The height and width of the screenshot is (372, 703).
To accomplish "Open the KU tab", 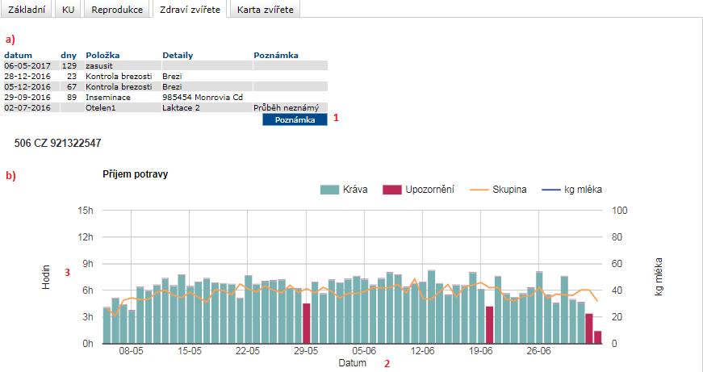I will click(68, 9).
